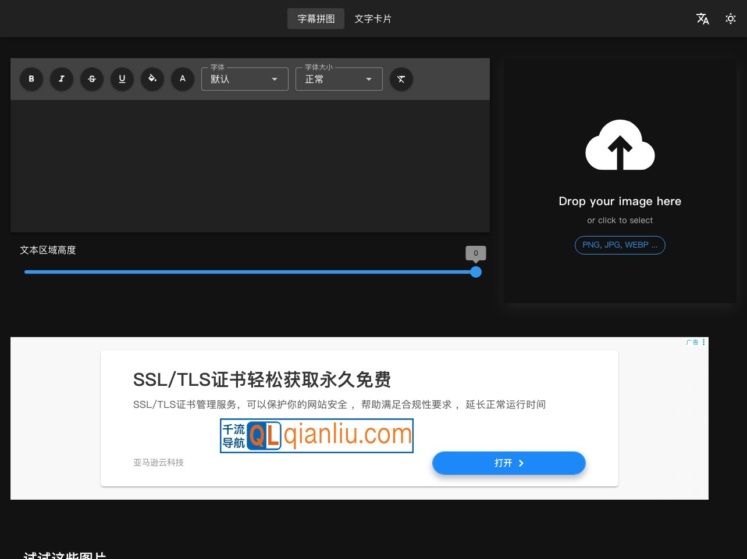Switch to the 文字卡片 tab
This screenshot has height=559, width=747.
373,19
